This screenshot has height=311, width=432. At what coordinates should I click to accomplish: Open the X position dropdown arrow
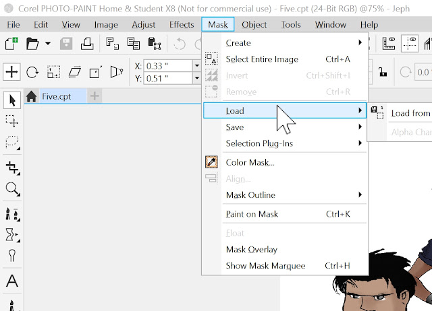196,66
